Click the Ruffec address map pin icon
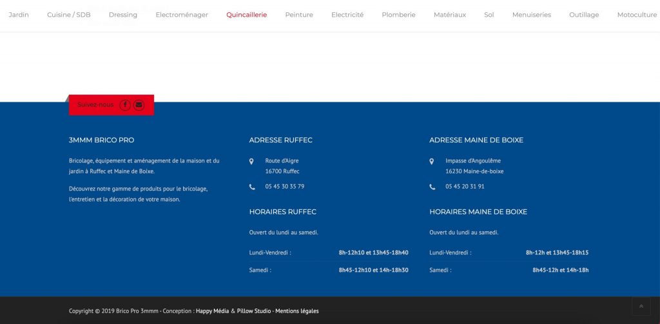 pyautogui.click(x=251, y=161)
